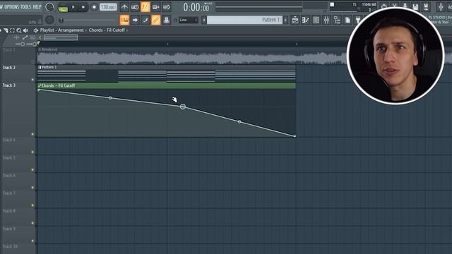This screenshot has width=452, height=254.
Task: Toggle the 3.2 countdown before recording
Action: [x=145, y=7]
